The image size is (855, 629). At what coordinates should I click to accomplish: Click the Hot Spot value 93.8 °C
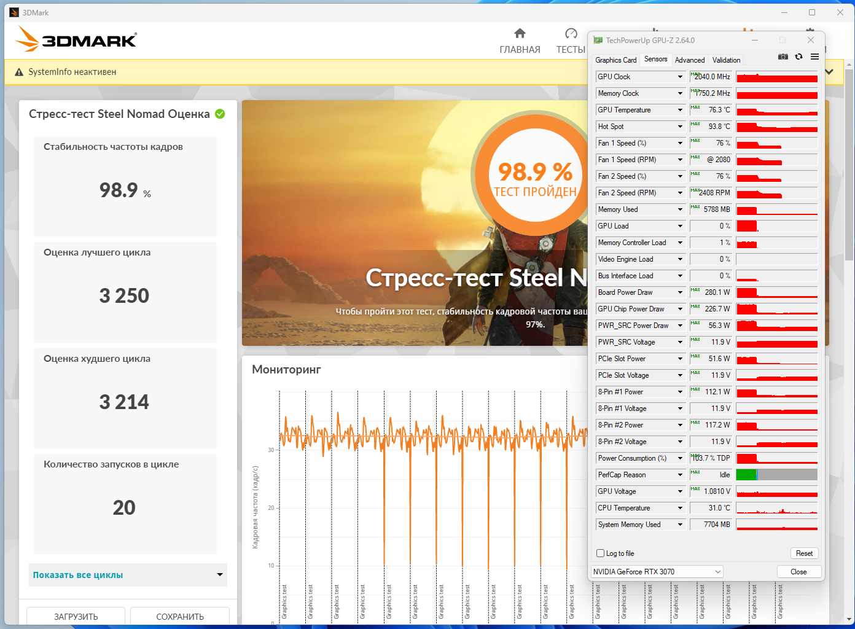(x=712, y=127)
